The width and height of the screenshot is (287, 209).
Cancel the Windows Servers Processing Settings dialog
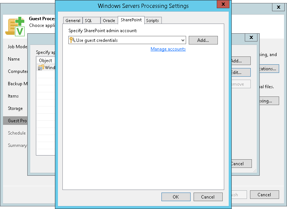[208, 197]
